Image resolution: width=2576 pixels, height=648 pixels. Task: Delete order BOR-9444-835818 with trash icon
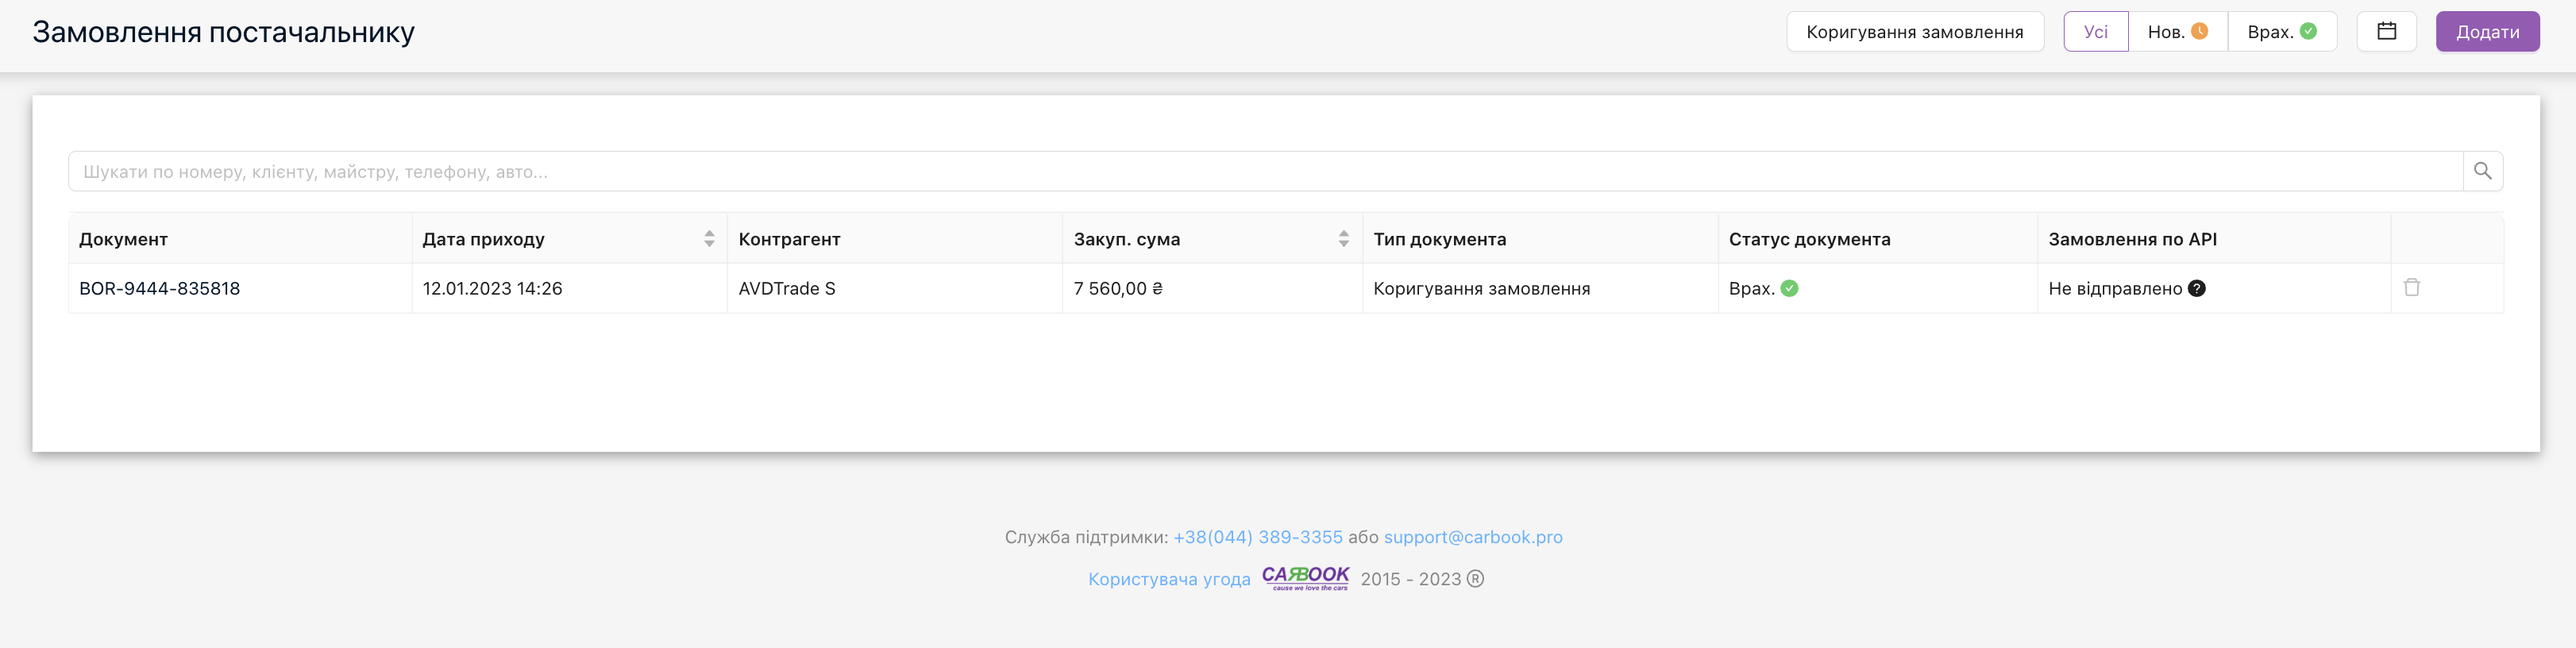click(x=2411, y=287)
